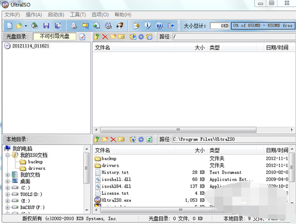Click red X delete icon in local pane

[113, 139]
